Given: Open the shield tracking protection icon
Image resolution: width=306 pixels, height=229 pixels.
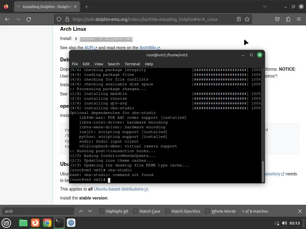Looking at the screenshot, I should tap(59, 19).
